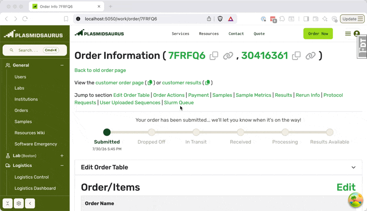
Task: Click link icon next to 30416361
Action: coord(311,56)
